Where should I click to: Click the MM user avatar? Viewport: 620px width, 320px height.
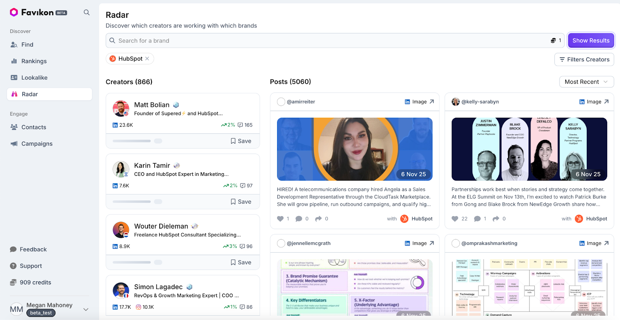(x=16, y=309)
